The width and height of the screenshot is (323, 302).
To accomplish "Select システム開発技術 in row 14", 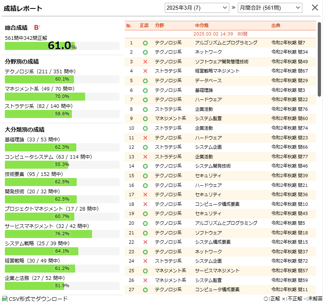I will click(x=213, y=166).
